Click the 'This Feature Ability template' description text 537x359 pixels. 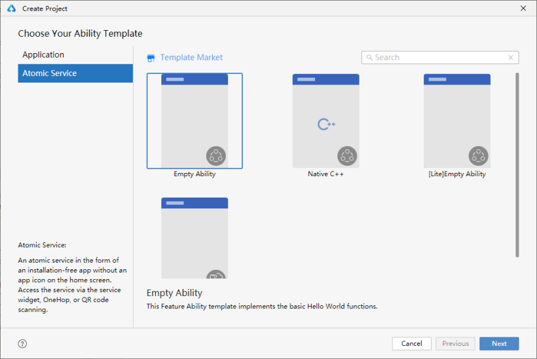tap(262, 306)
